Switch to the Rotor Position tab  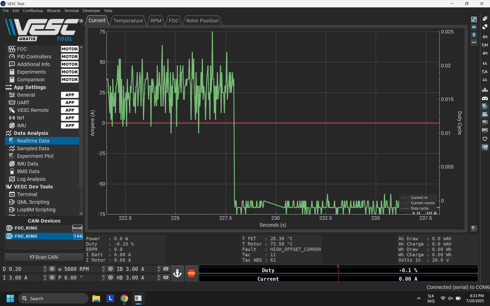[x=202, y=21]
